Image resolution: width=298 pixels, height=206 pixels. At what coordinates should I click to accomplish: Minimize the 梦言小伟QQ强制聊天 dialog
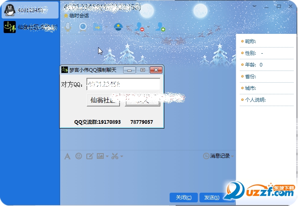pos(130,70)
